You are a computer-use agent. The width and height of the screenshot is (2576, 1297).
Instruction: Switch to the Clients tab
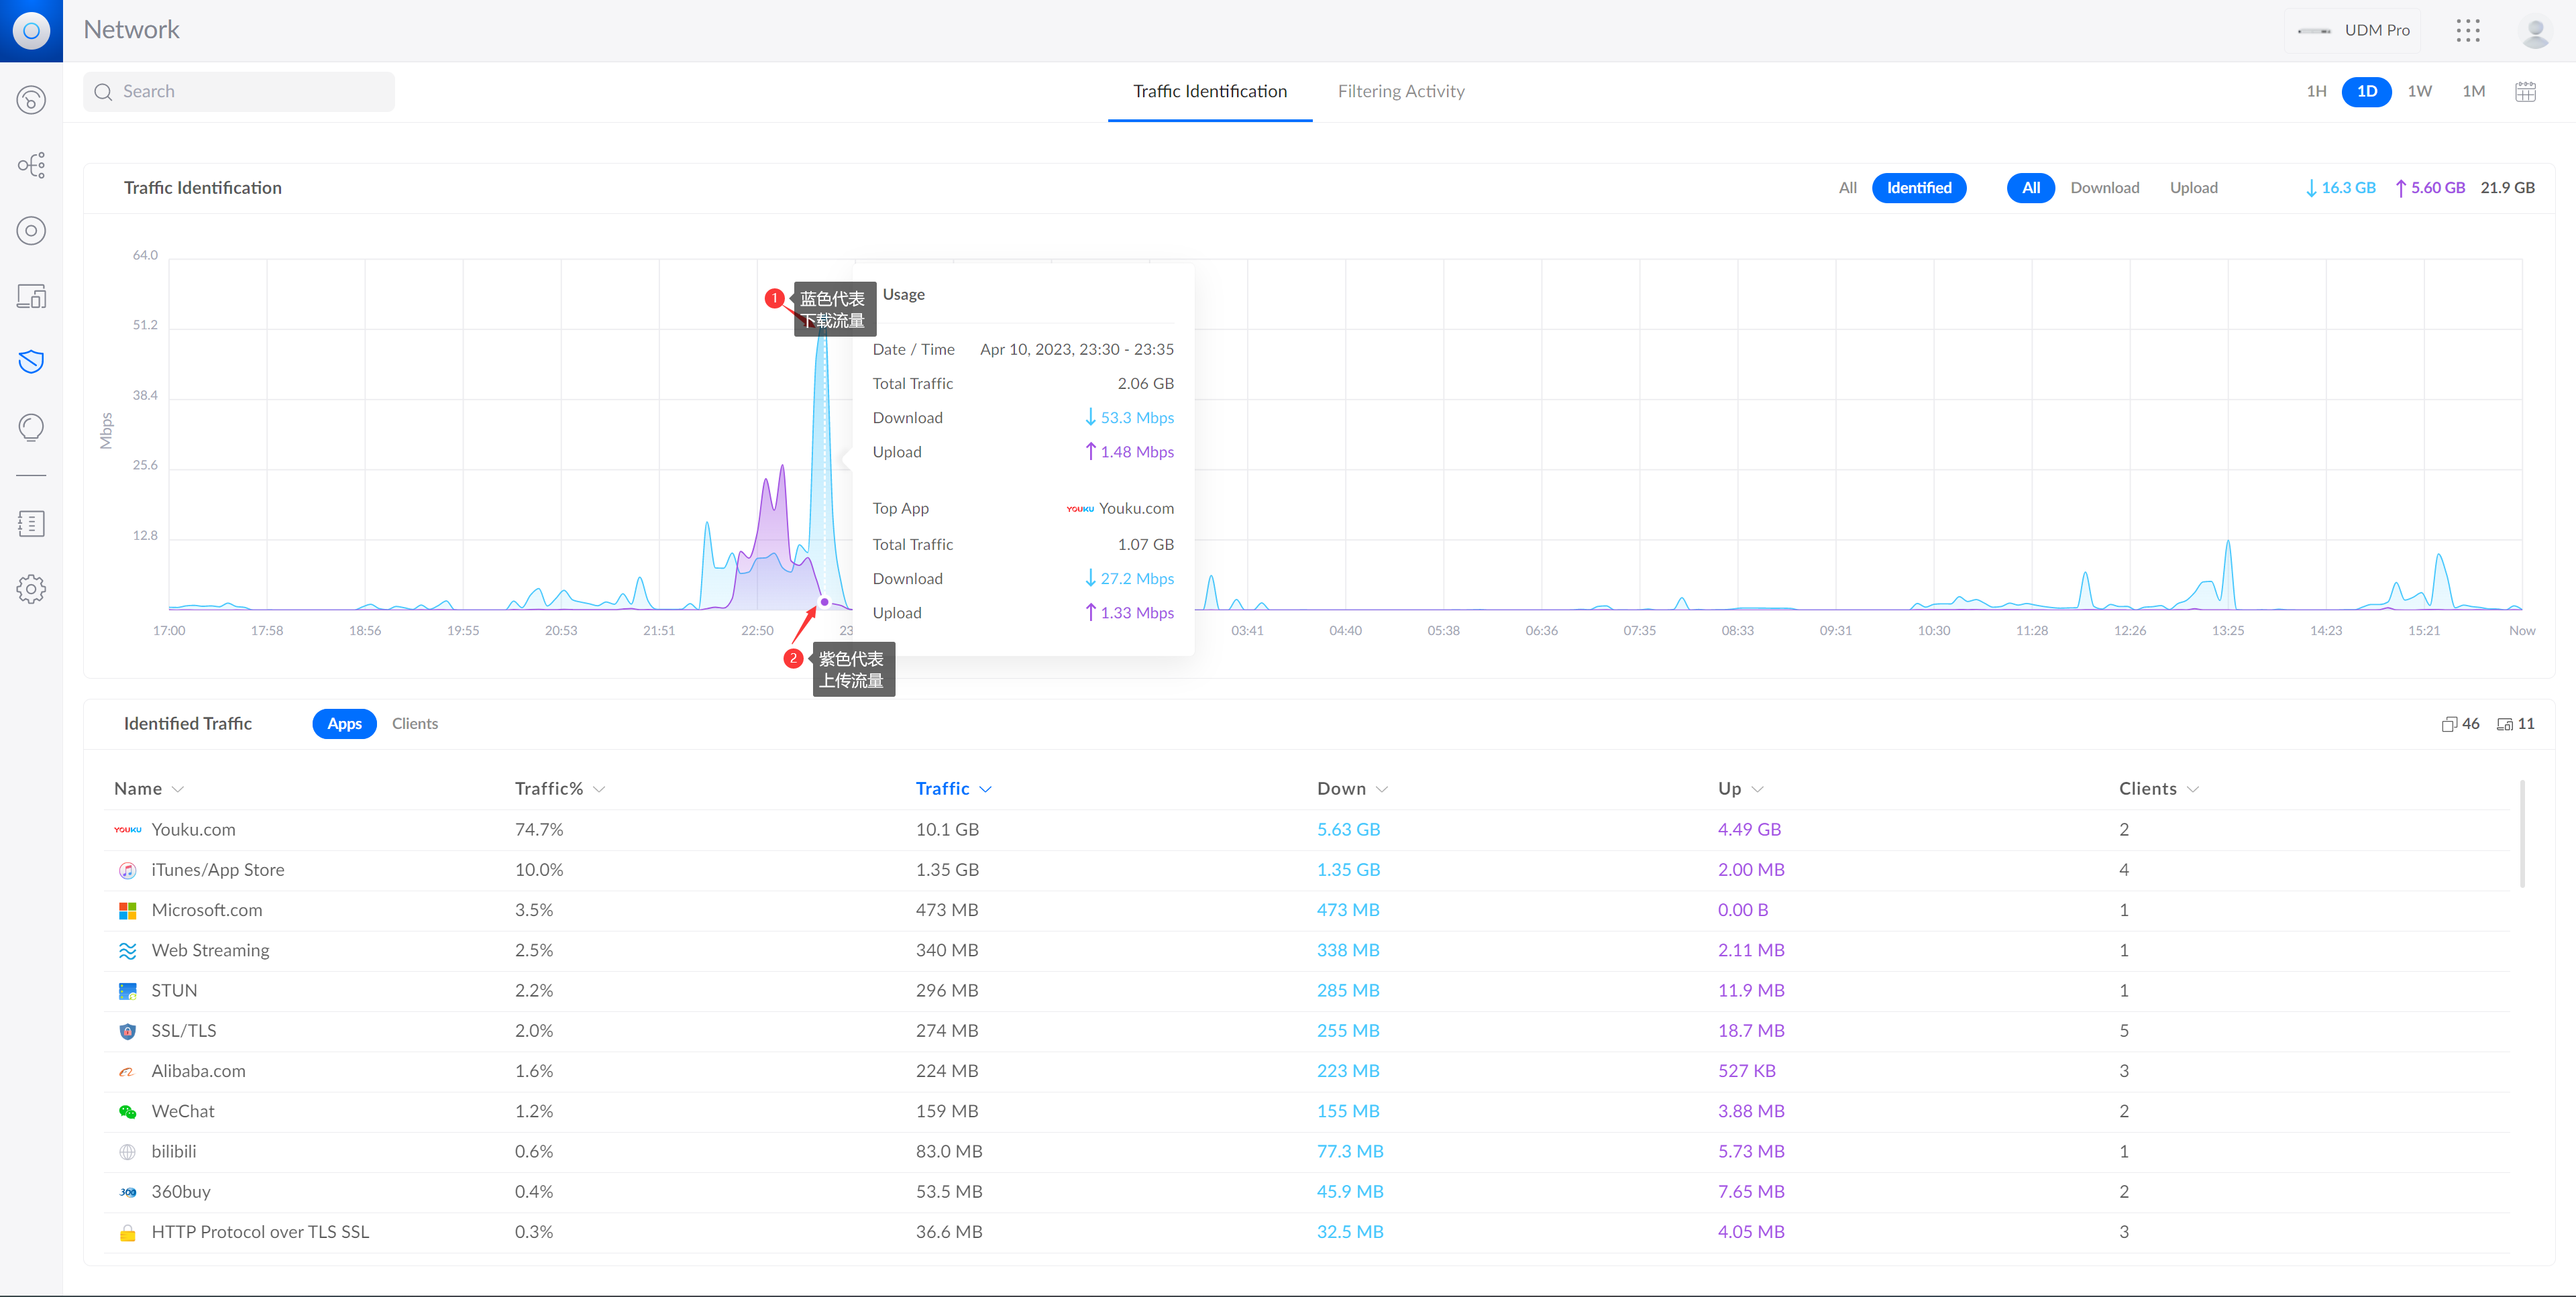(x=414, y=724)
